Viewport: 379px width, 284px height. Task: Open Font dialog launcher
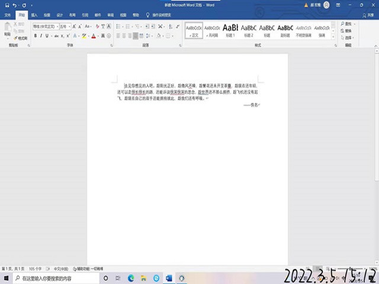(x=111, y=46)
